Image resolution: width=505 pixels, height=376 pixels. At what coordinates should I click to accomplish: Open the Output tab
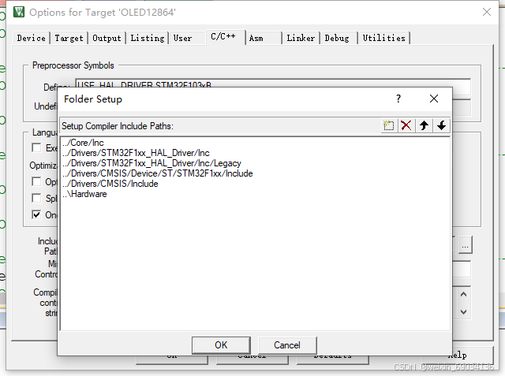coord(107,38)
